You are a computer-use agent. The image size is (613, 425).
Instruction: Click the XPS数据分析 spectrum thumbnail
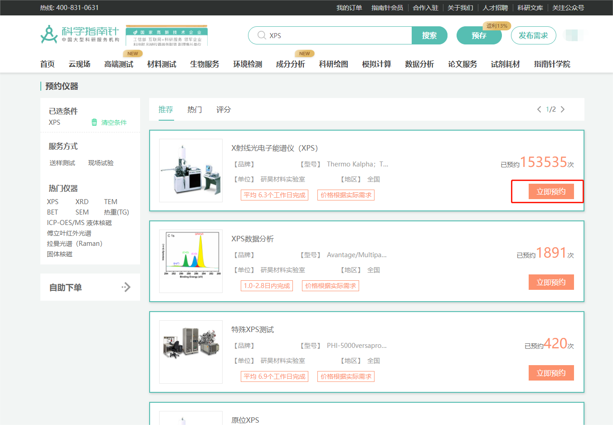point(190,261)
